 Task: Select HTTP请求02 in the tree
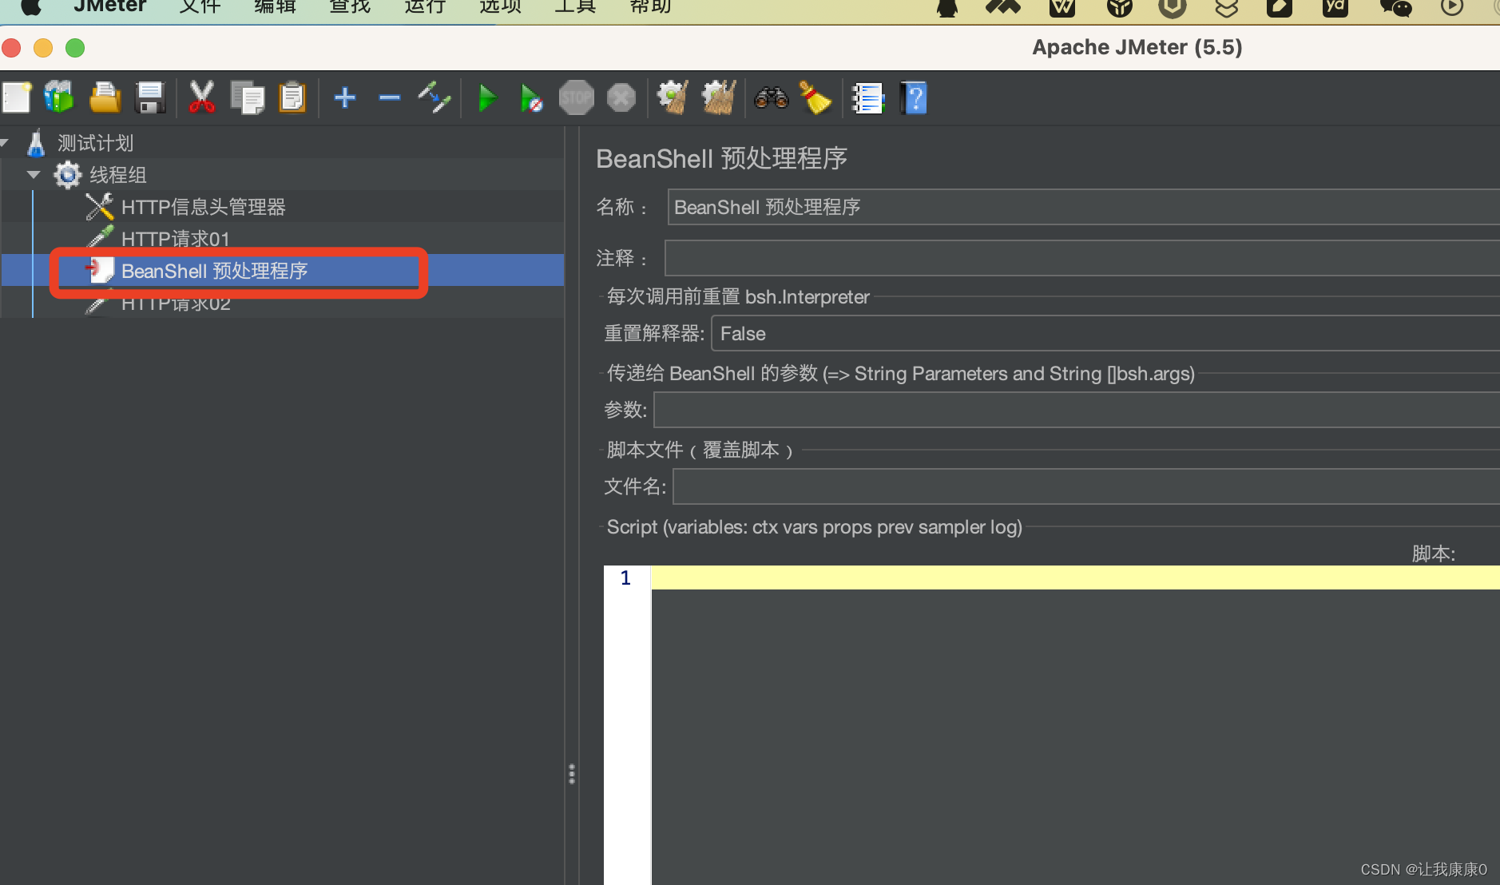(x=176, y=303)
